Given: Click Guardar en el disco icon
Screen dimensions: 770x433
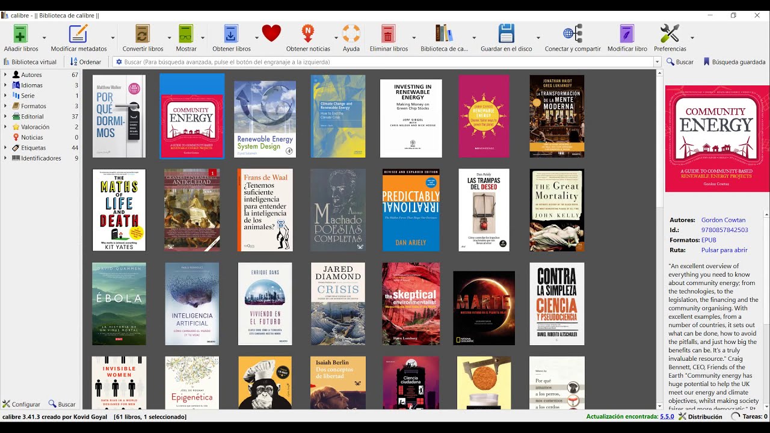Looking at the screenshot, I should [x=507, y=33].
